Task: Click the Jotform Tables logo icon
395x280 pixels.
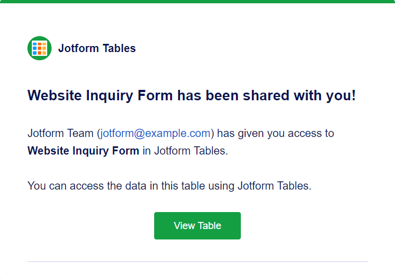Action: tap(39, 48)
